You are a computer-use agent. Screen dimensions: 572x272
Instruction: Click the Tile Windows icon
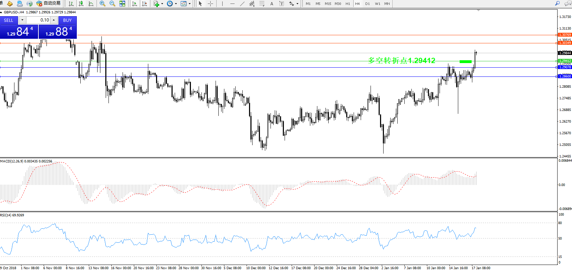coord(122,4)
